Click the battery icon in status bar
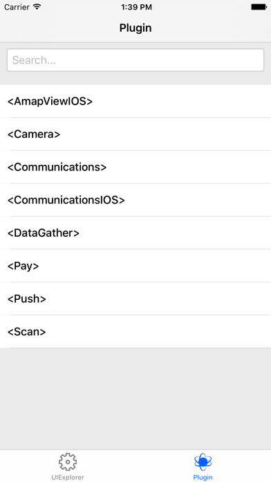The height and width of the screenshot is (482, 271). tap(259, 7)
